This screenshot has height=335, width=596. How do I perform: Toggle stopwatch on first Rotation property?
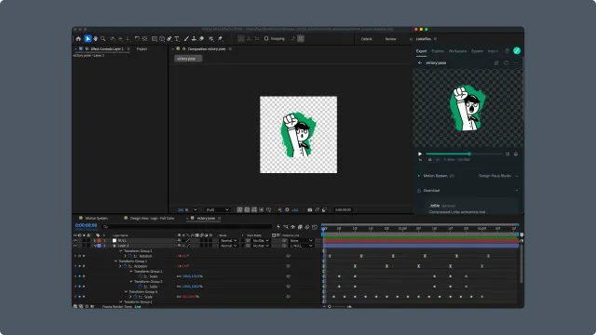click(x=130, y=256)
